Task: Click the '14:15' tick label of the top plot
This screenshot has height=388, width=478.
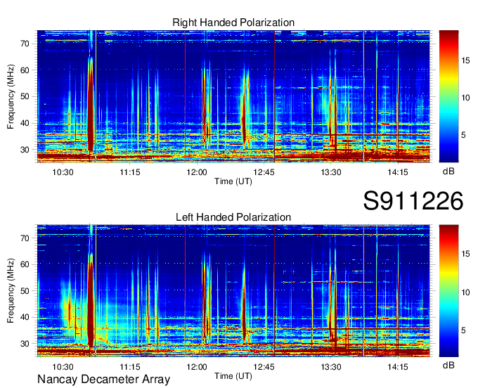Action: (398, 172)
